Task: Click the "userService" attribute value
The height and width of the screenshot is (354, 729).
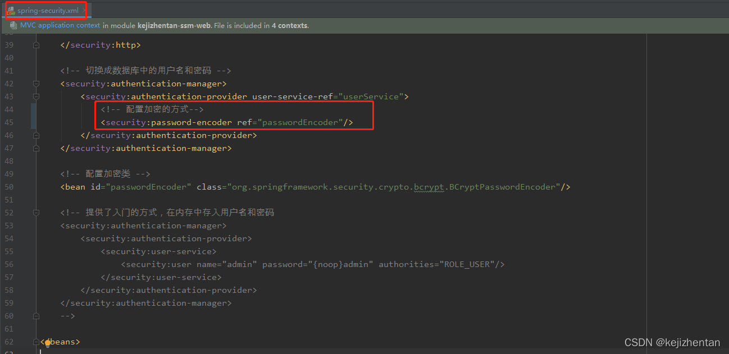Action: coord(370,96)
